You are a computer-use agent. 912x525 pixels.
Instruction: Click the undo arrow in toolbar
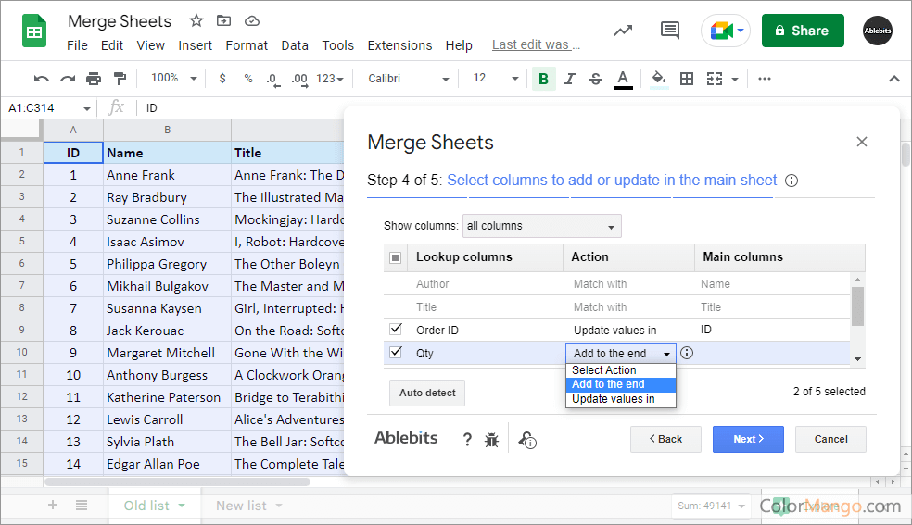tap(41, 79)
